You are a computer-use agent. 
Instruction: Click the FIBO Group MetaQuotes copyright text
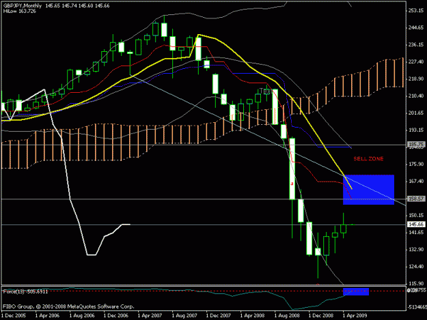[x=68, y=306]
